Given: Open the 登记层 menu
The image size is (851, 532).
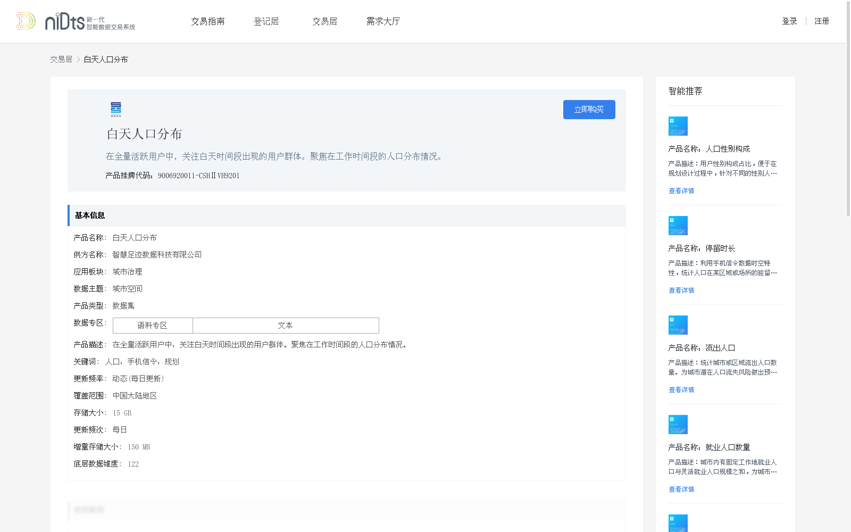Looking at the screenshot, I should click(266, 21).
